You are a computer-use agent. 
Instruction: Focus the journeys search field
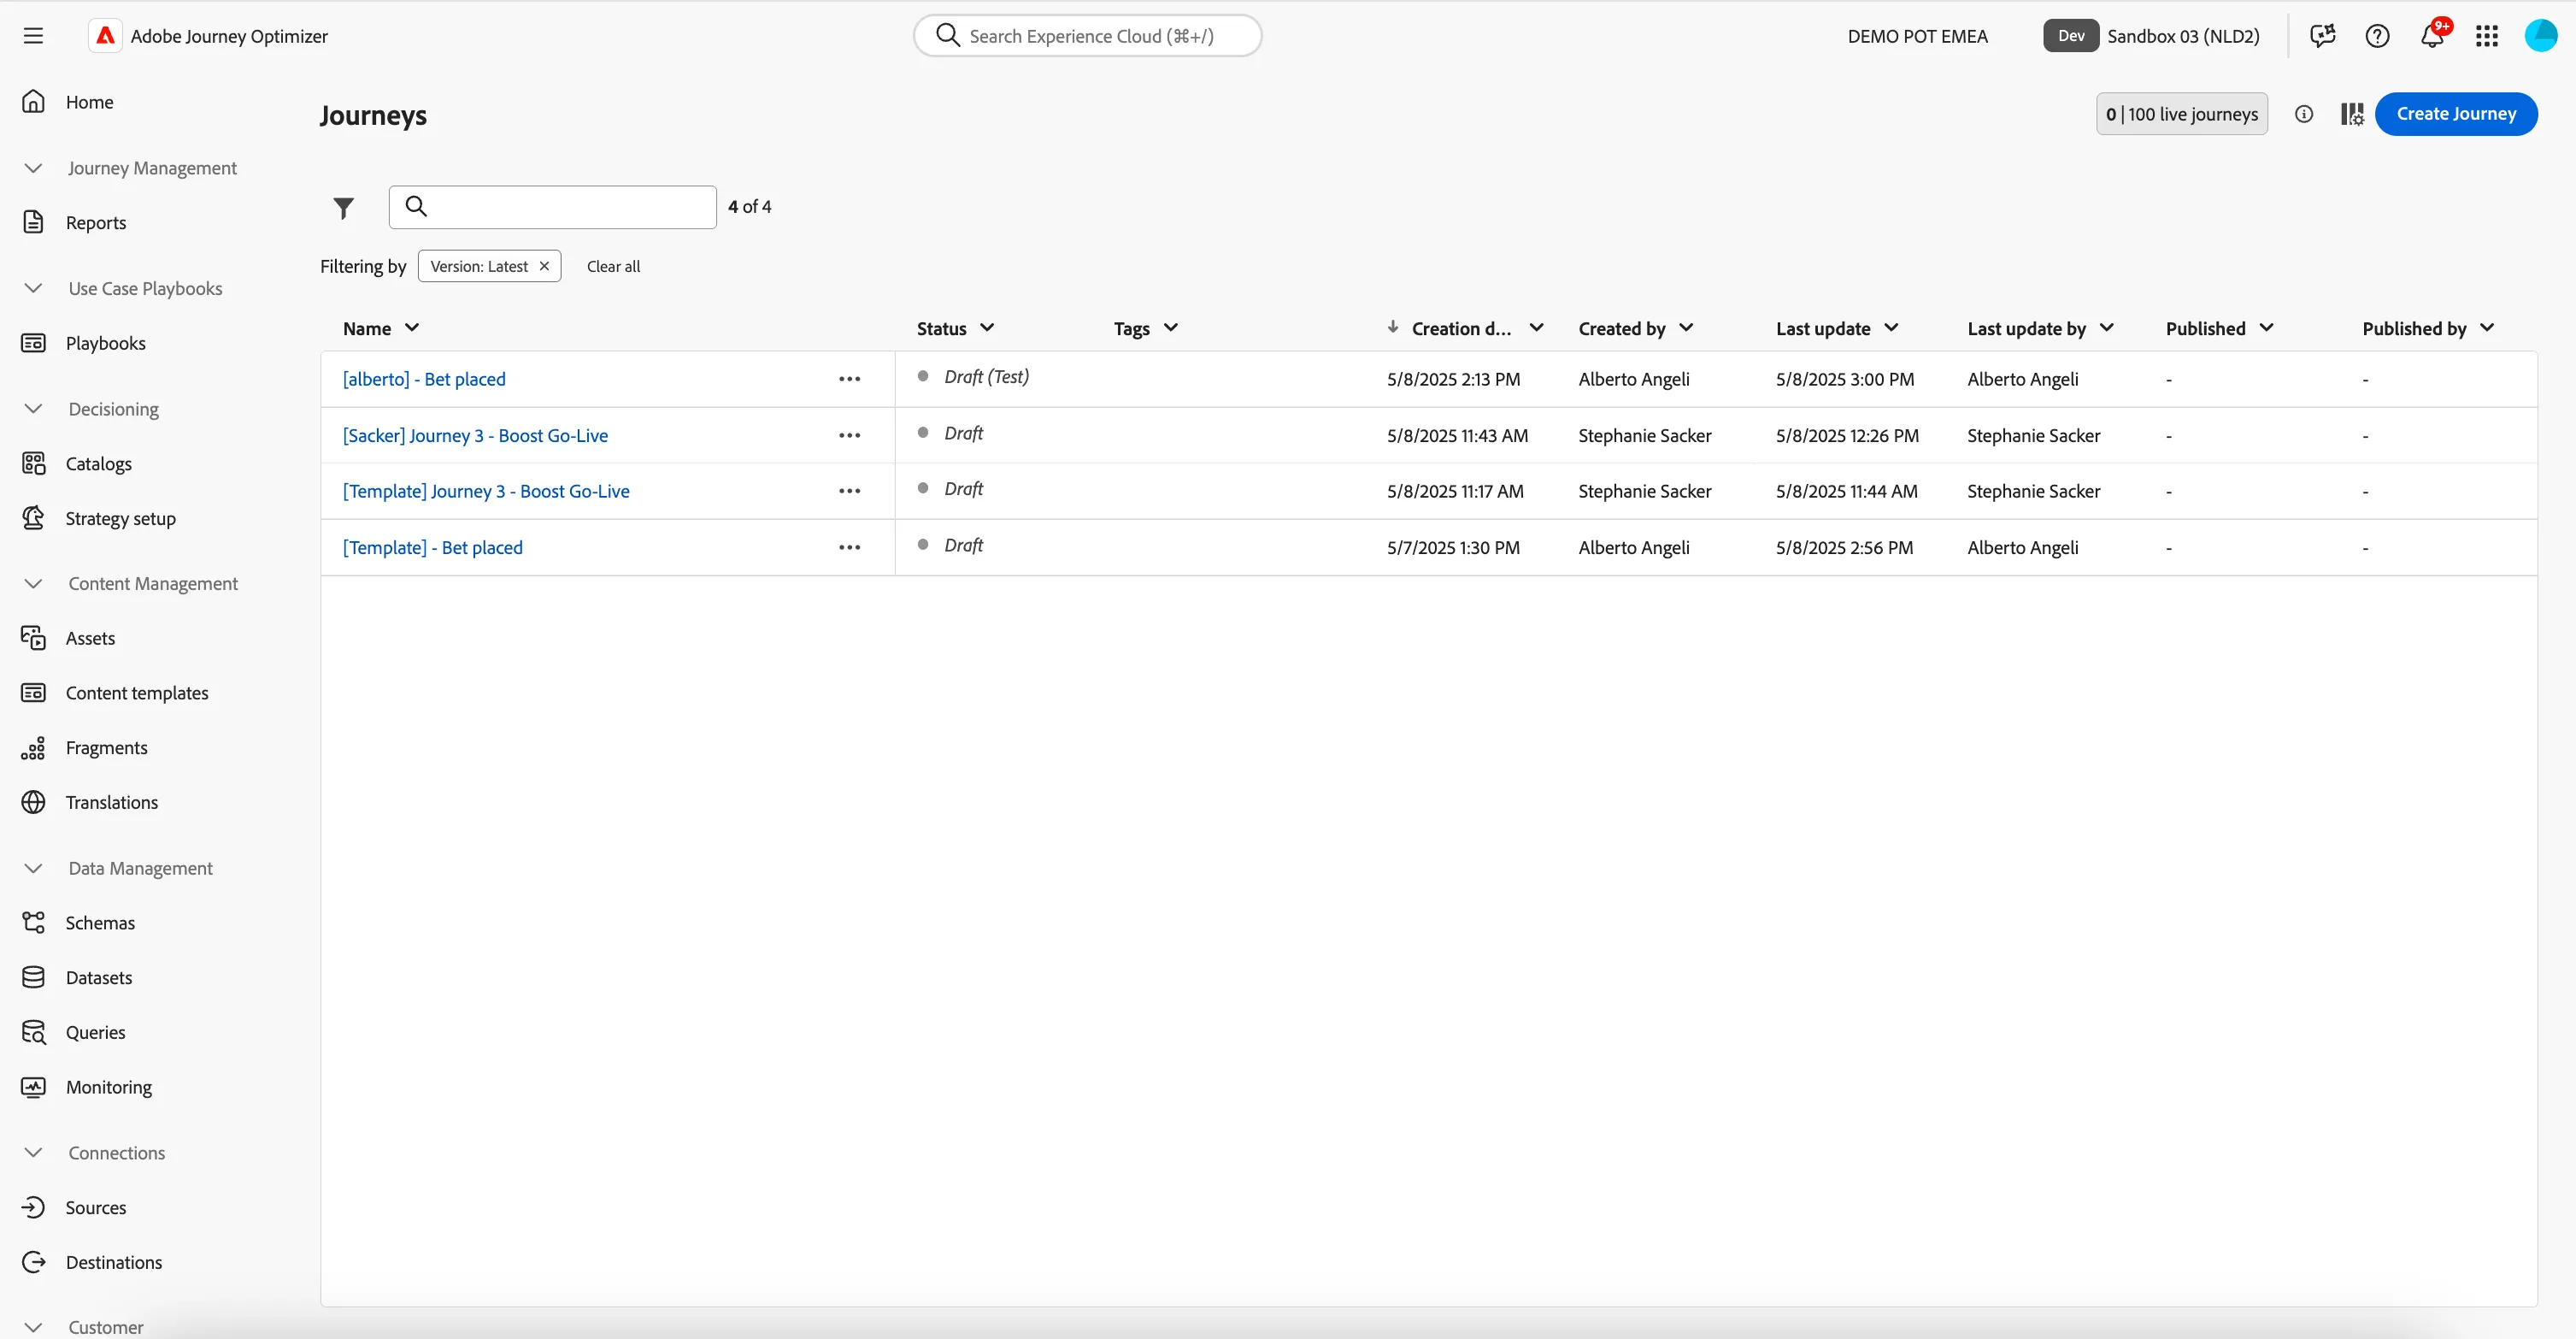(552, 207)
